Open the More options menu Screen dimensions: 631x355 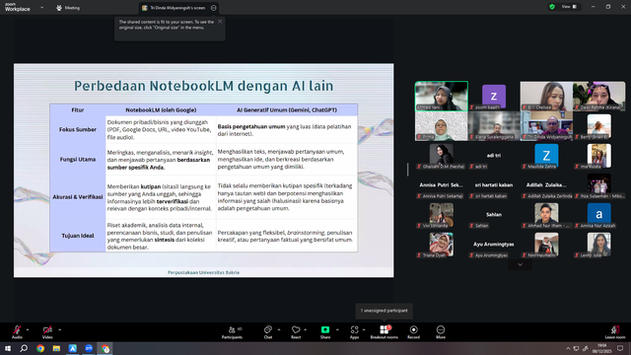point(441,332)
